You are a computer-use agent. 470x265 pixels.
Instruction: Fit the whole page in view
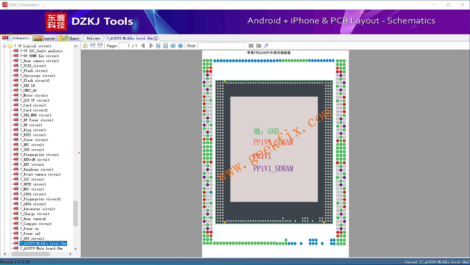(166, 46)
